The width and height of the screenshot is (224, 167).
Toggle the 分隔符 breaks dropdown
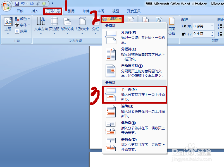(112, 19)
